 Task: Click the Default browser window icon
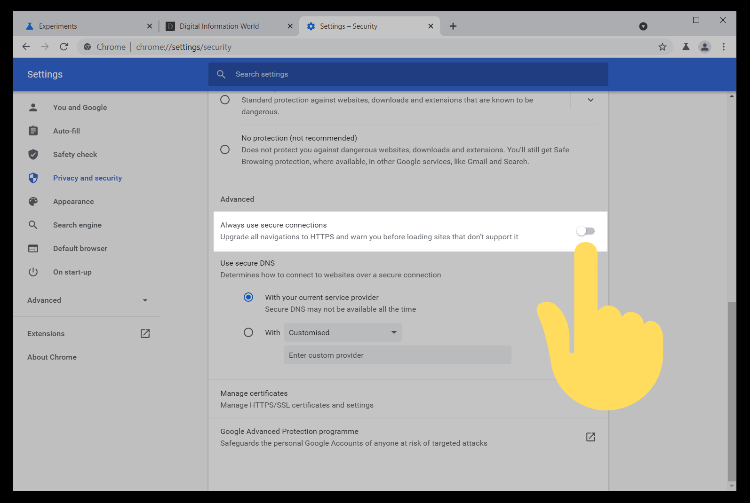33,248
